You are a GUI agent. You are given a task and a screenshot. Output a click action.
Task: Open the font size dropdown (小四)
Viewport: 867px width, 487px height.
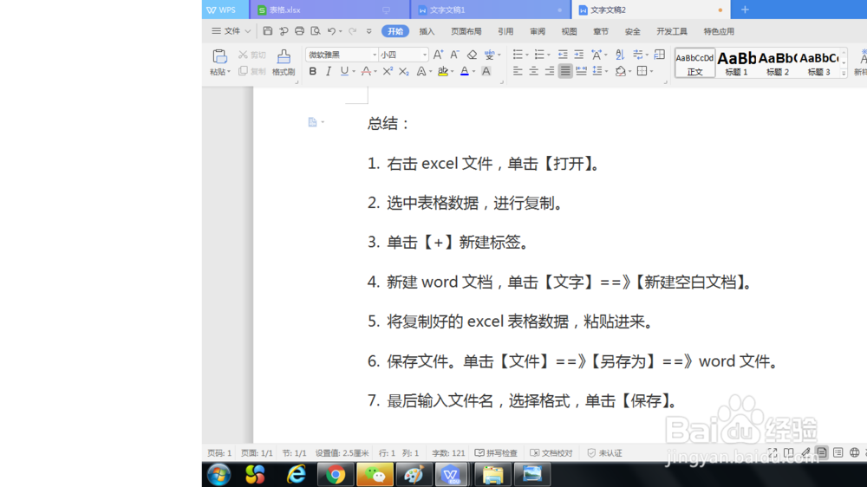click(x=425, y=55)
